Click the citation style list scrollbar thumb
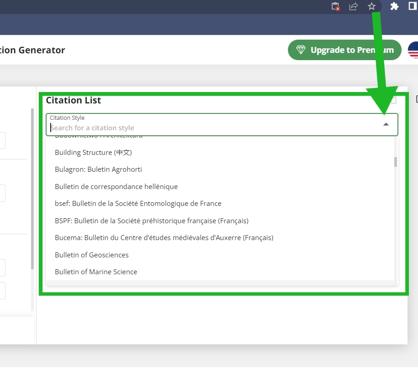The width and height of the screenshot is (418, 369). (x=396, y=162)
